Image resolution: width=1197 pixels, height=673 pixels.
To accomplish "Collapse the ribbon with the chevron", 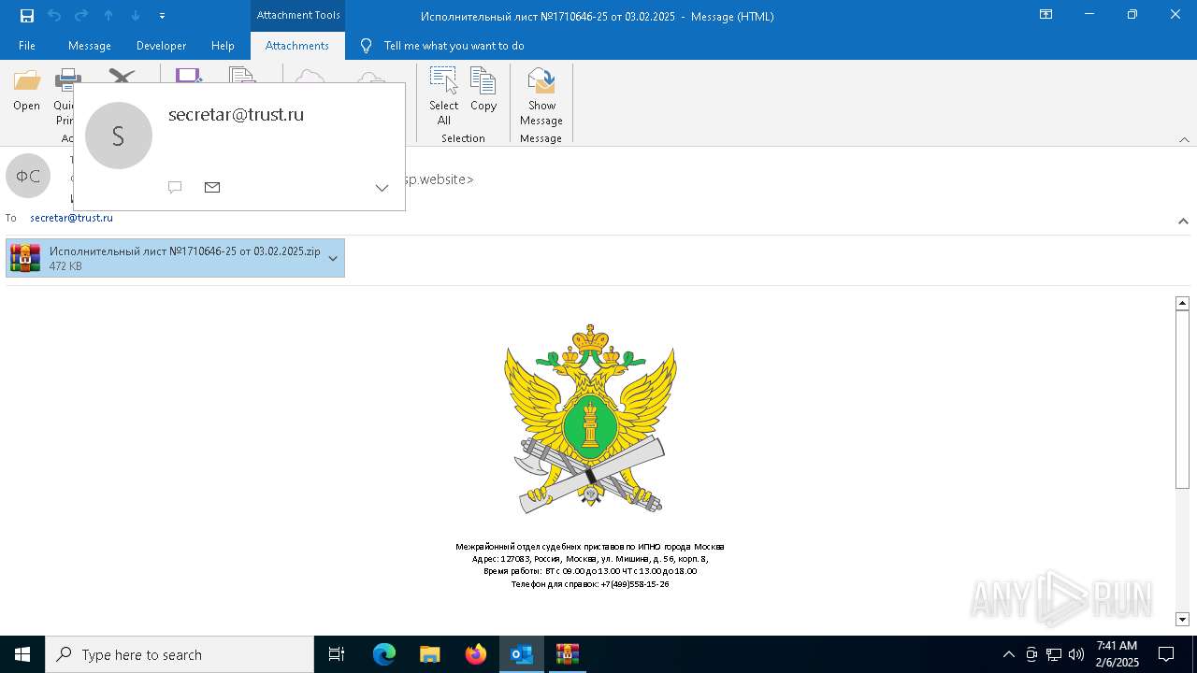I will pos(1184,139).
